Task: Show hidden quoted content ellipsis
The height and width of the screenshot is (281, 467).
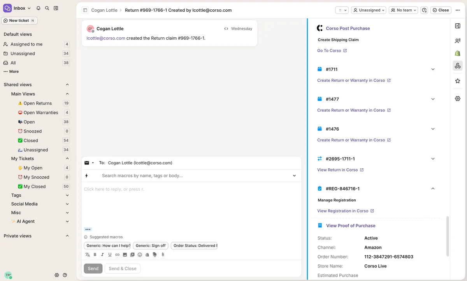Action: 88,229
